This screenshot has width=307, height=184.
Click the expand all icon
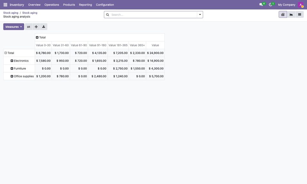36,27
